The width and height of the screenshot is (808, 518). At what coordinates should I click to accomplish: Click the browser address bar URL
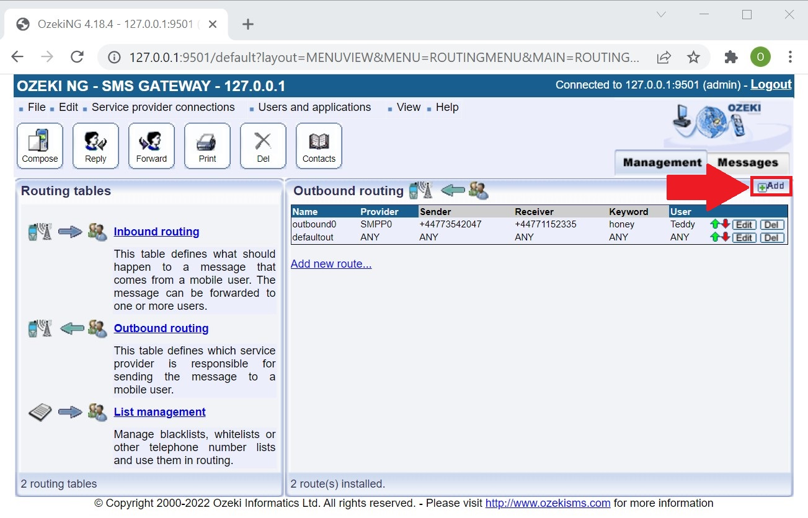coord(384,58)
